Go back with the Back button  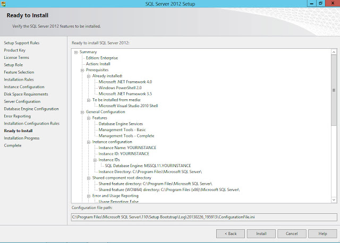(231, 233)
